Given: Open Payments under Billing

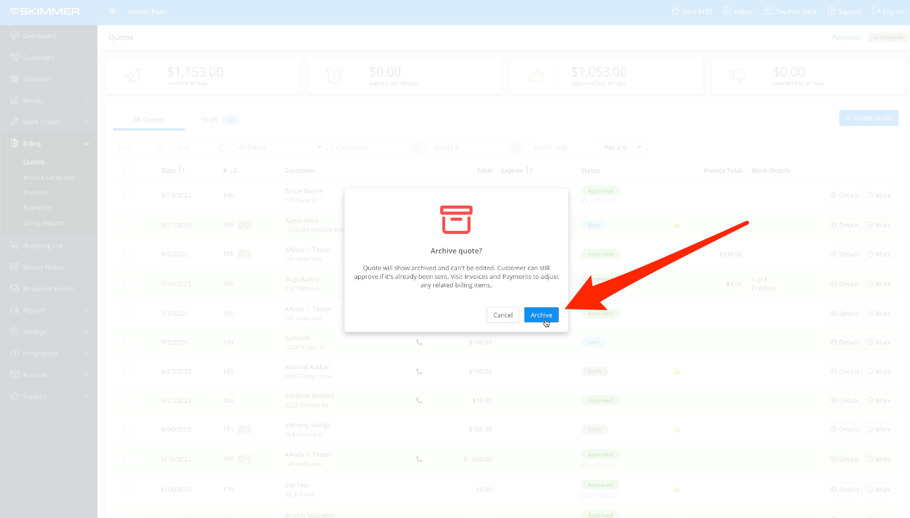Looking at the screenshot, I should [x=37, y=208].
